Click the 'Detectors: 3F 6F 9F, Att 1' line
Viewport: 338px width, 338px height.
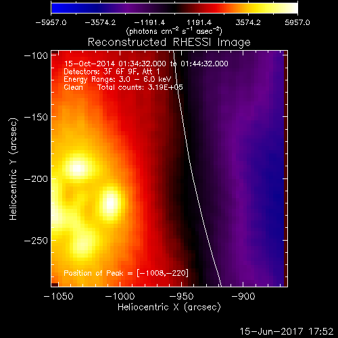point(112,72)
